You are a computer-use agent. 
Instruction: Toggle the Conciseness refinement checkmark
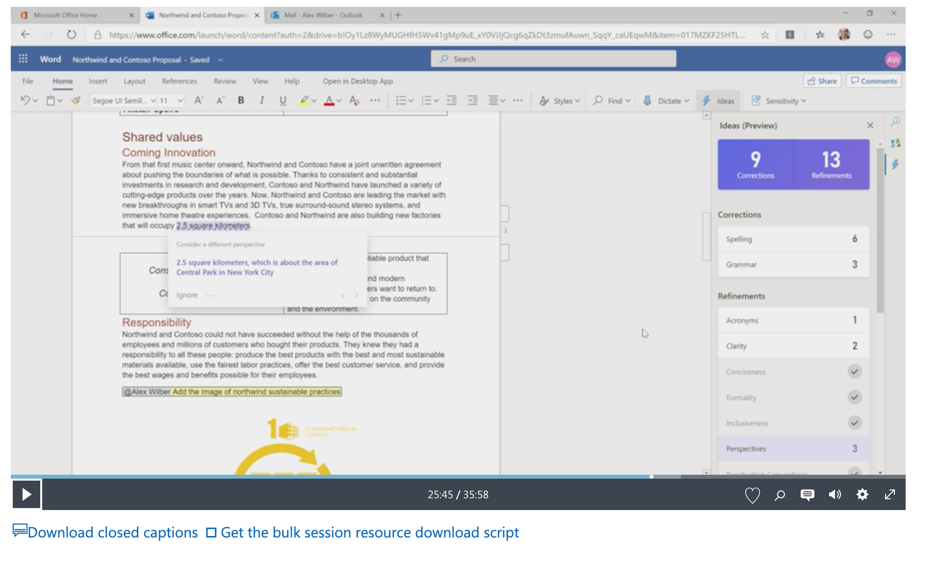(x=854, y=371)
